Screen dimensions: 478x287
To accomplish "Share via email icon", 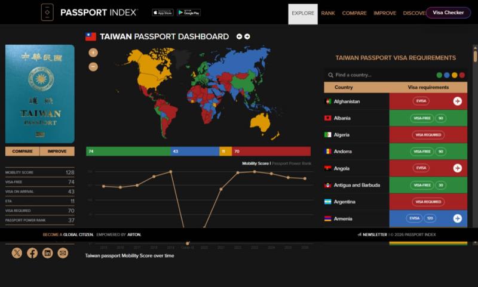I will click(x=63, y=253).
